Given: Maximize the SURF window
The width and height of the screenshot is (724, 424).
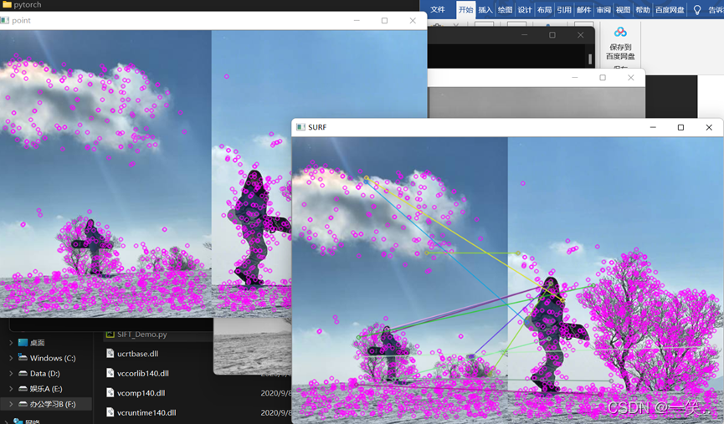Looking at the screenshot, I should coord(680,127).
